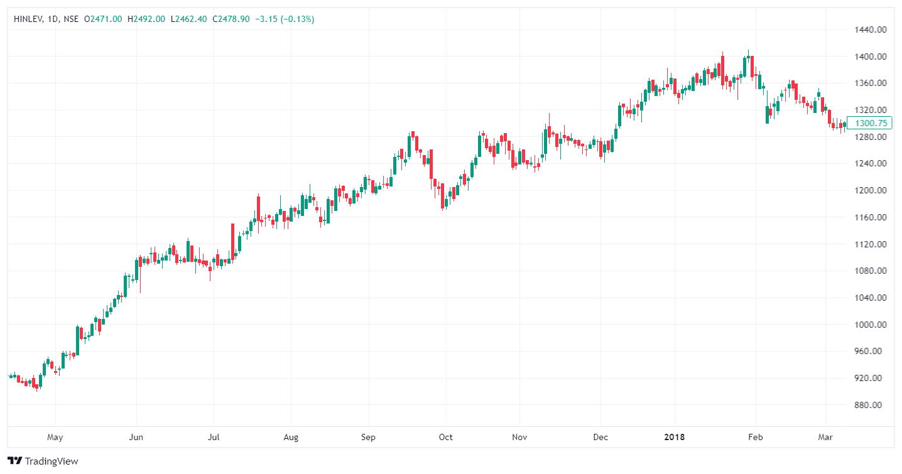The width and height of the screenshot is (902, 474).
Task: Click the 880.00 price axis label
Action: (869, 405)
